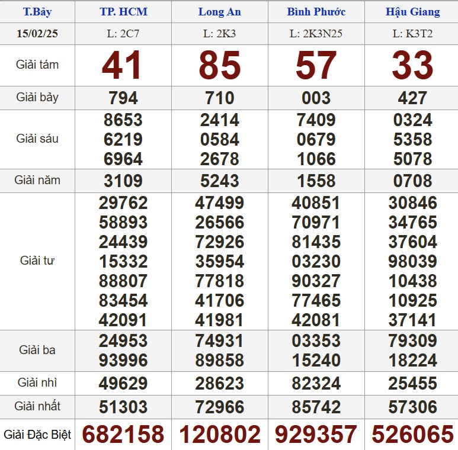Select the eighth prize number 41
Screen dimensions: 458x450
coord(123,65)
